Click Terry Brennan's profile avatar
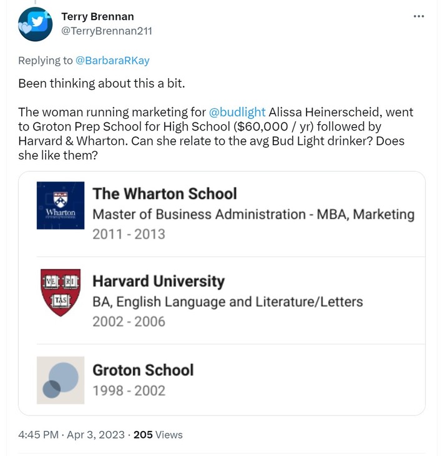The width and height of the screenshot is (445, 456). (x=35, y=24)
